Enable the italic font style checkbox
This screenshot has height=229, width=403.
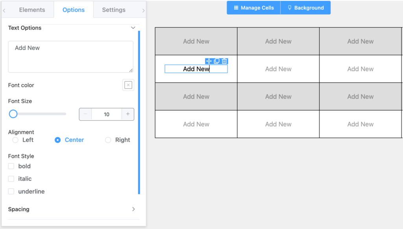[x=11, y=179]
